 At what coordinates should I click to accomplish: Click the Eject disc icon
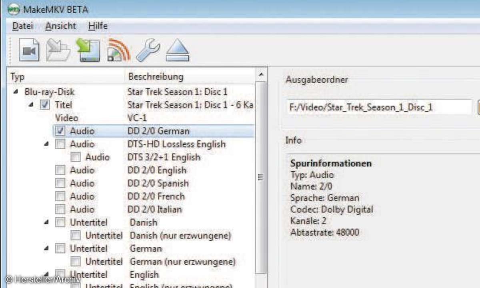point(178,50)
